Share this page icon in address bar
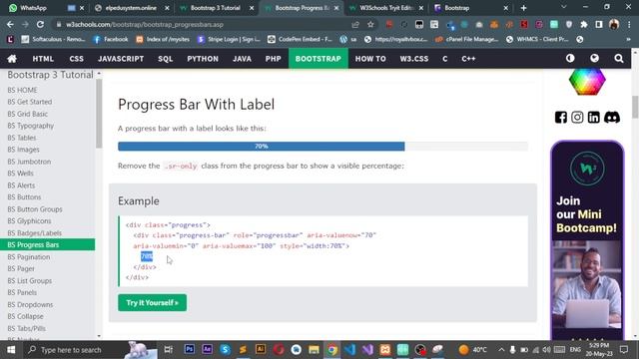This screenshot has height=359, width=639. click(355, 24)
